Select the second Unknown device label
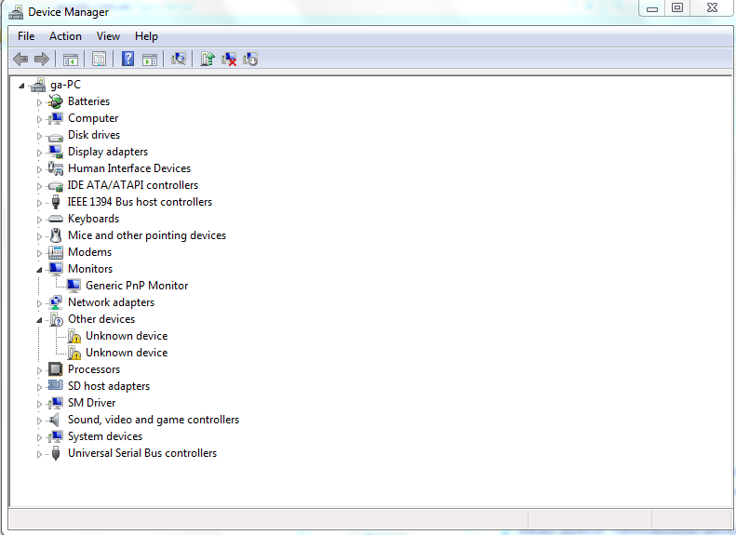The width and height of the screenshot is (736, 535). (127, 353)
